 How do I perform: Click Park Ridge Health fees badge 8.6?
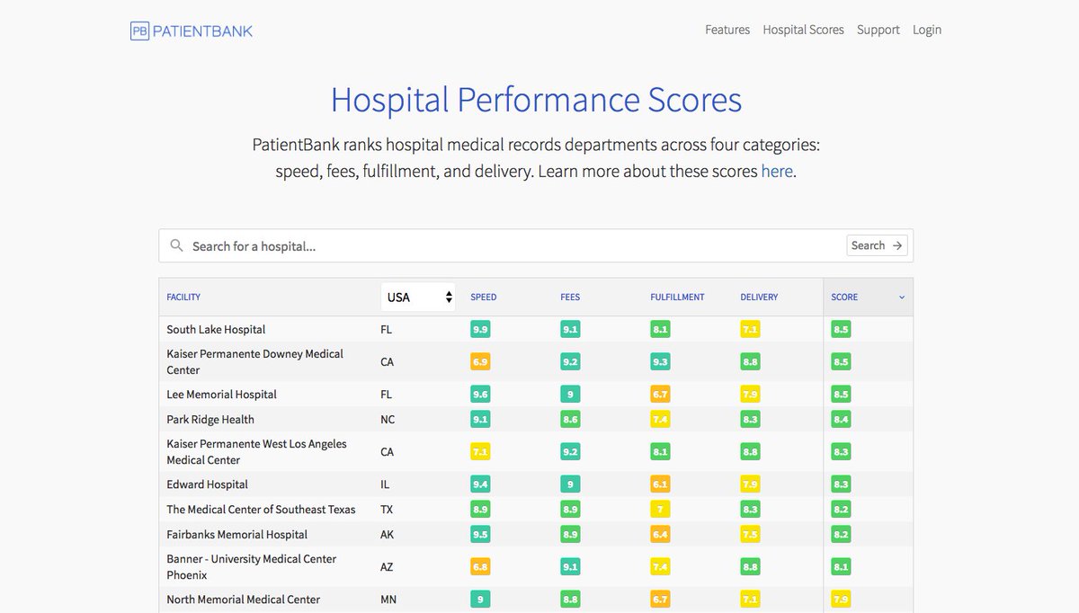tap(570, 420)
